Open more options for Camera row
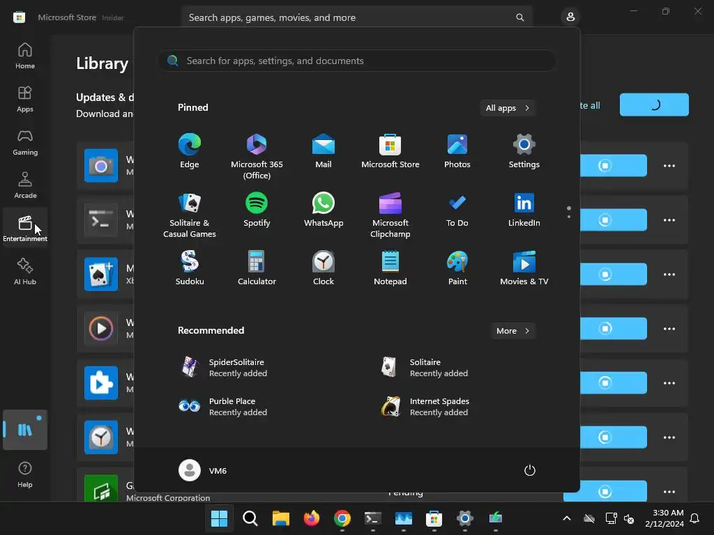The height and width of the screenshot is (535, 714). (x=669, y=166)
